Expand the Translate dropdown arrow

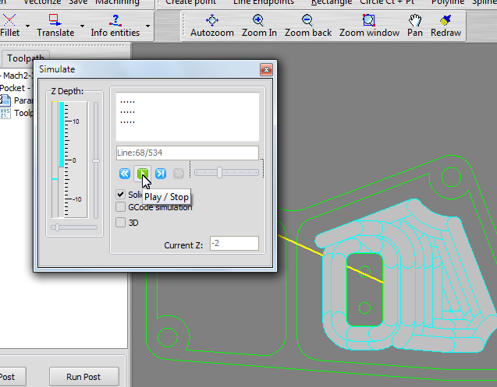tap(81, 26)
